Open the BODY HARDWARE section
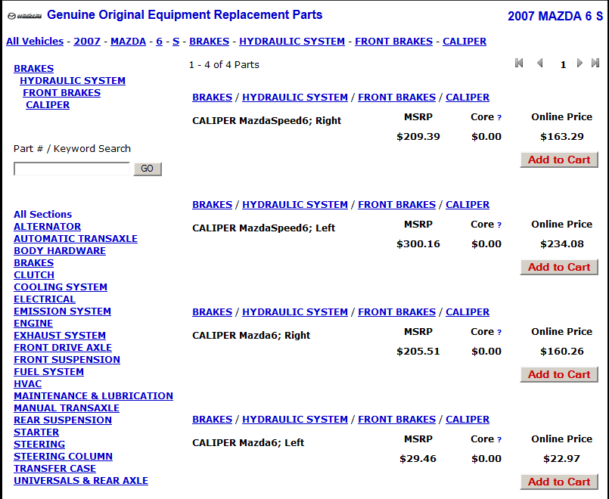Image resolution: width=609 pixels, height=499 pixels. [x=60, y=251]
